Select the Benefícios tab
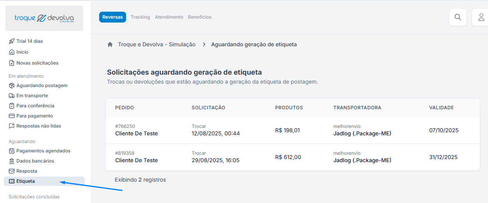Viewport: 488px width, 203px height. (x=200, y=17)
